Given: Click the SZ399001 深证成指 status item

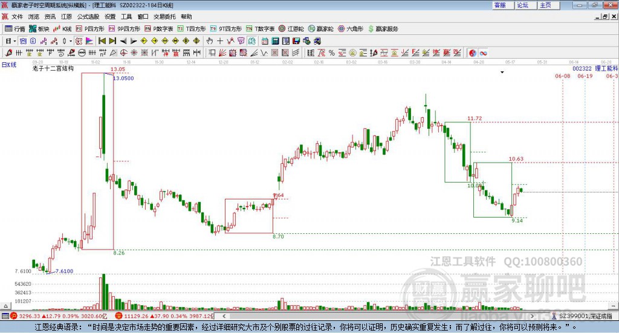Looking at the screenshot, I should [x=582, y=316].
